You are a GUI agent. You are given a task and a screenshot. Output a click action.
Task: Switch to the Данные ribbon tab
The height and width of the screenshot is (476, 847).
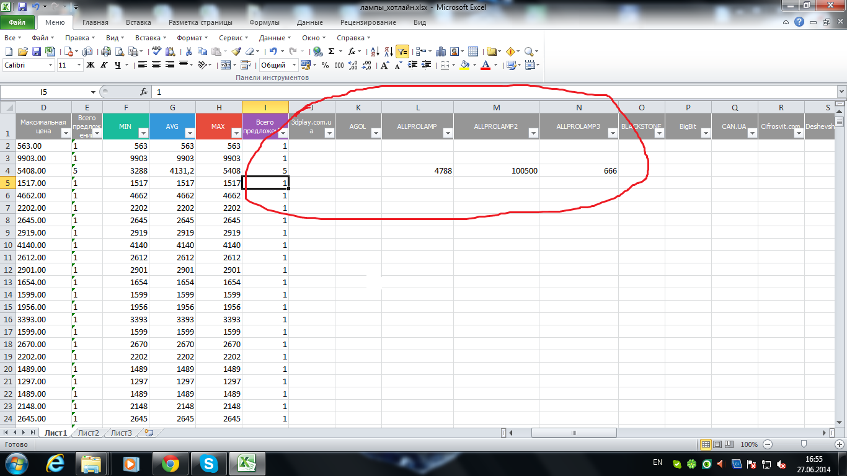(309, 22)
